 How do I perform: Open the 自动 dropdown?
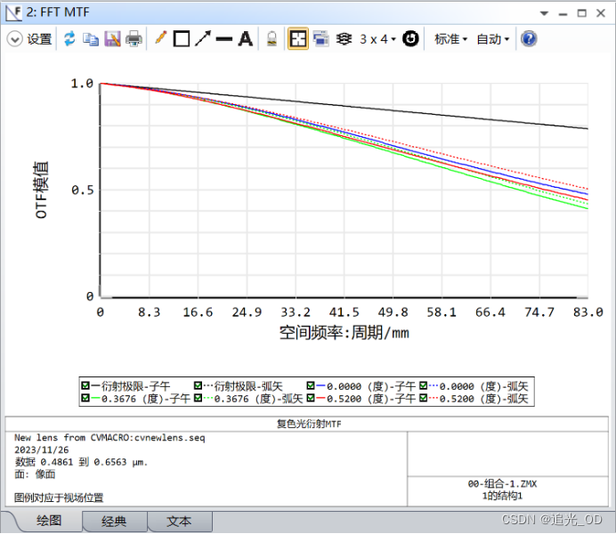[x=492, y=39]
